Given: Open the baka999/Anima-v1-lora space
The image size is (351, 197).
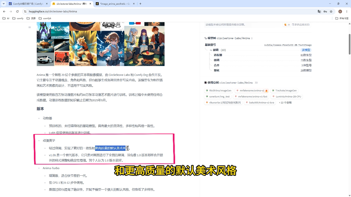Looking at the screenshot, I should click(x=260, y=103).
